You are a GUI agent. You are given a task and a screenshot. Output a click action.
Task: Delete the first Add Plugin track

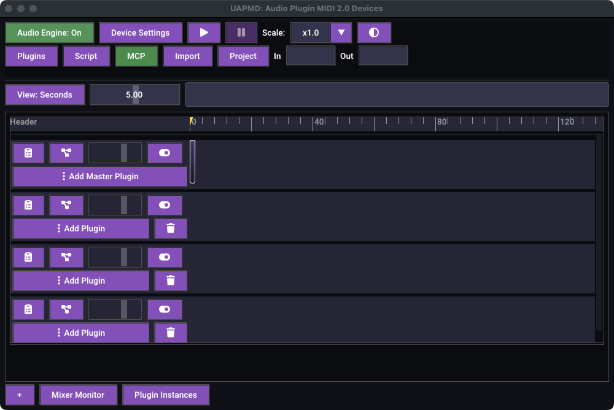point(171,228)
